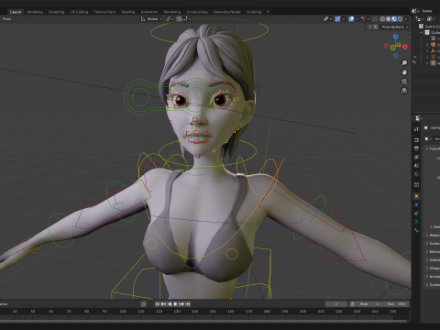Open the View Layer properties tab
Image resolution: width=440 pixels, height=330 pixels.
[416, 157]
